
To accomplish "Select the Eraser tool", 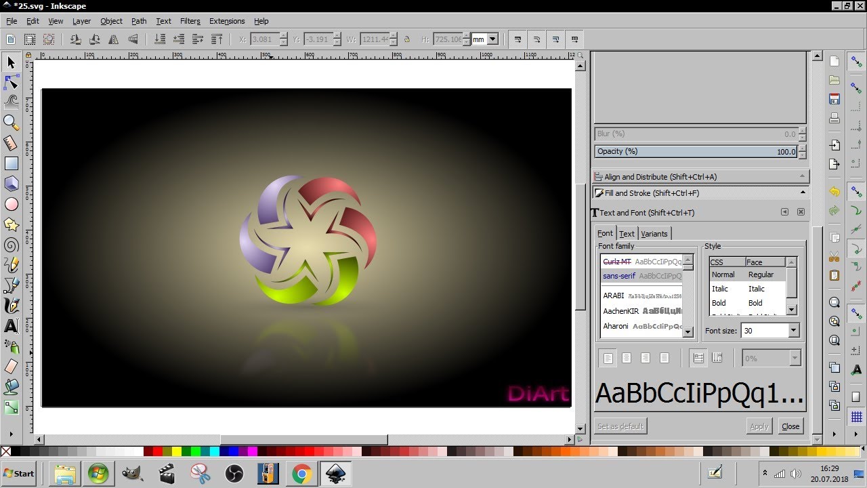I will click(x=11, y=367).
